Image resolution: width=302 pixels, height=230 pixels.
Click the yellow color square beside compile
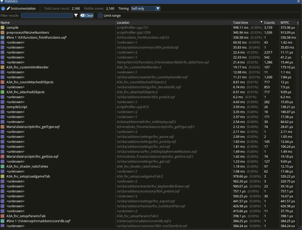click(x=3, y=27)
